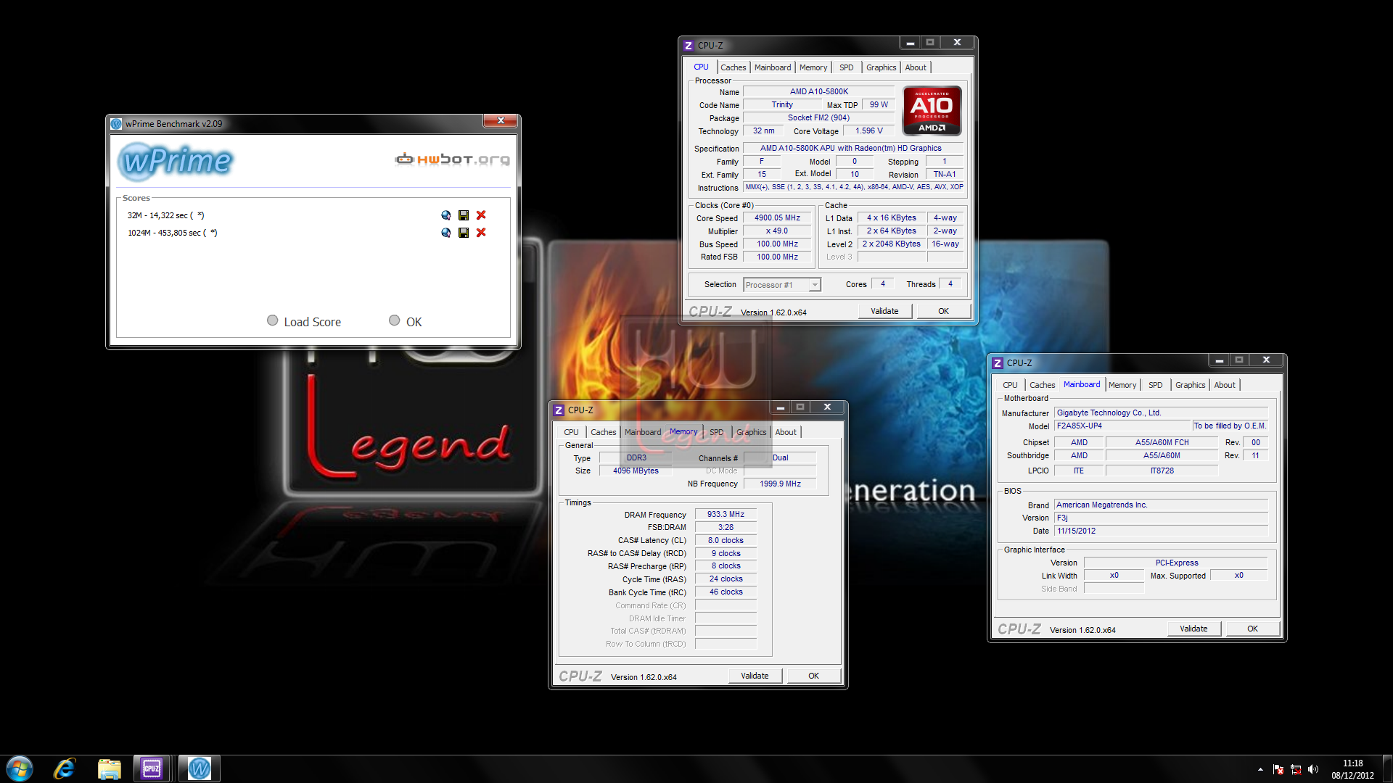Open About tab in the AMD A10 CPU-Z window
This screenshot has height=783, width=1393.
point(915,67)
